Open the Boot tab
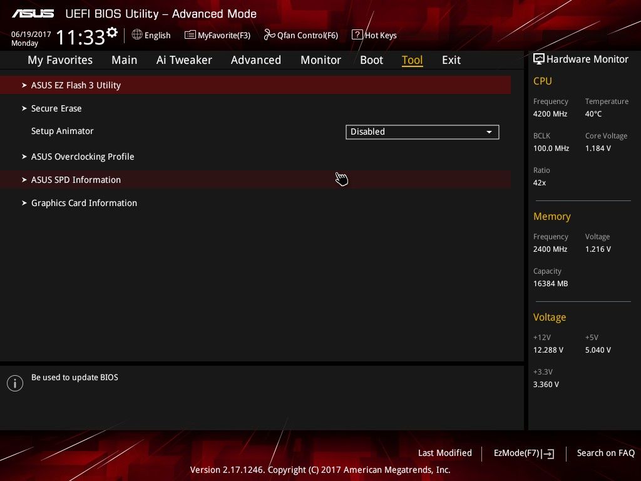The height and width of the screenshot is (481, 641). click(371, 60)
